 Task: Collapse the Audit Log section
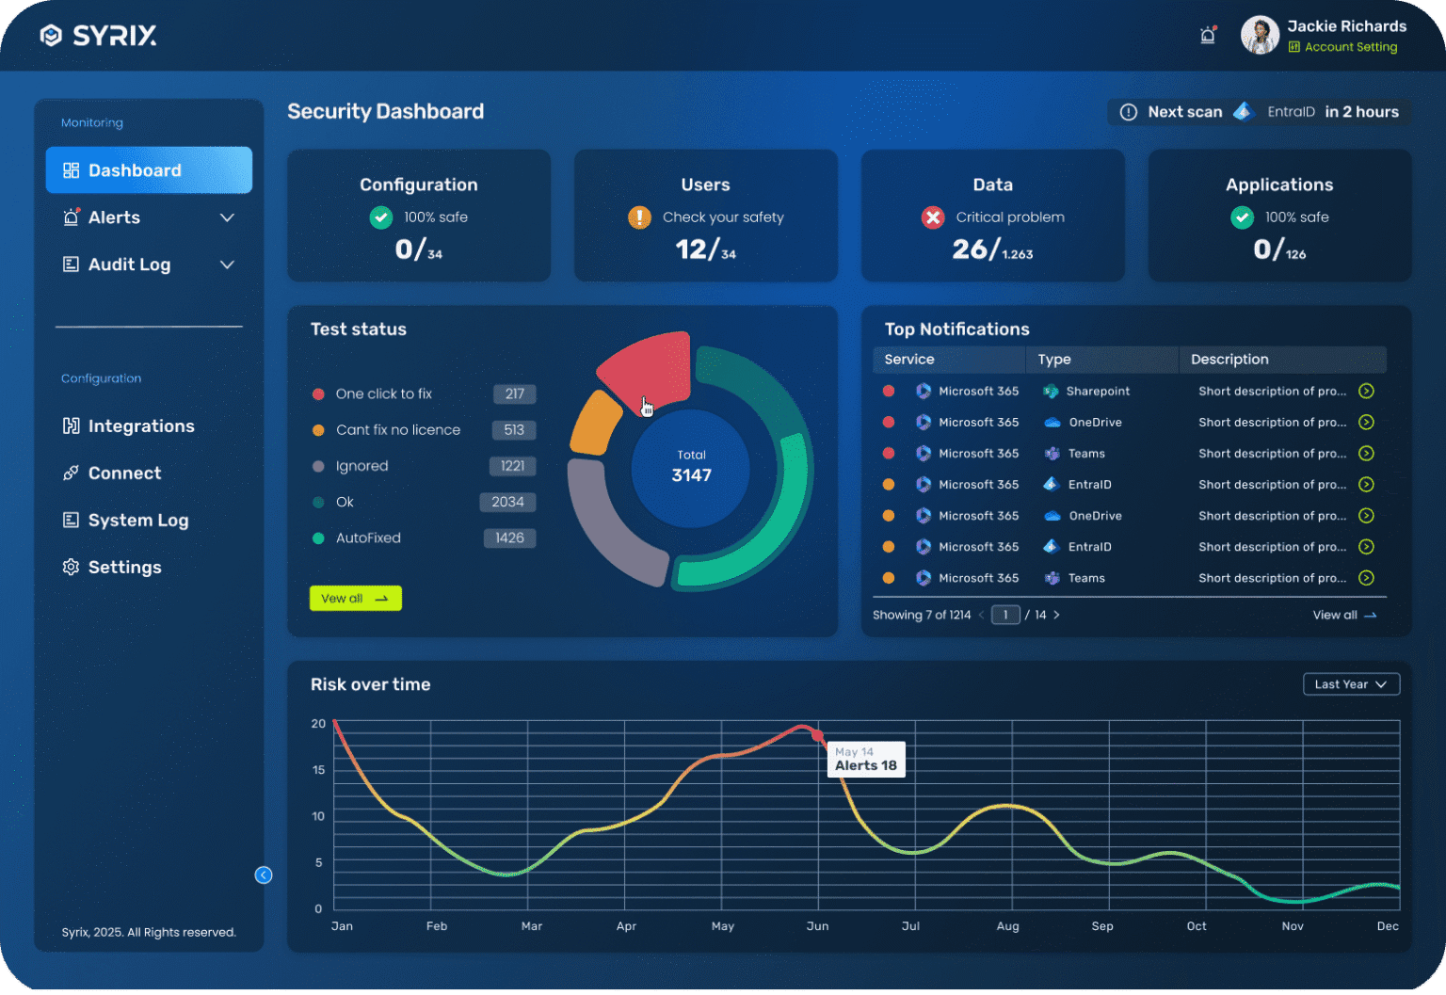227,265
